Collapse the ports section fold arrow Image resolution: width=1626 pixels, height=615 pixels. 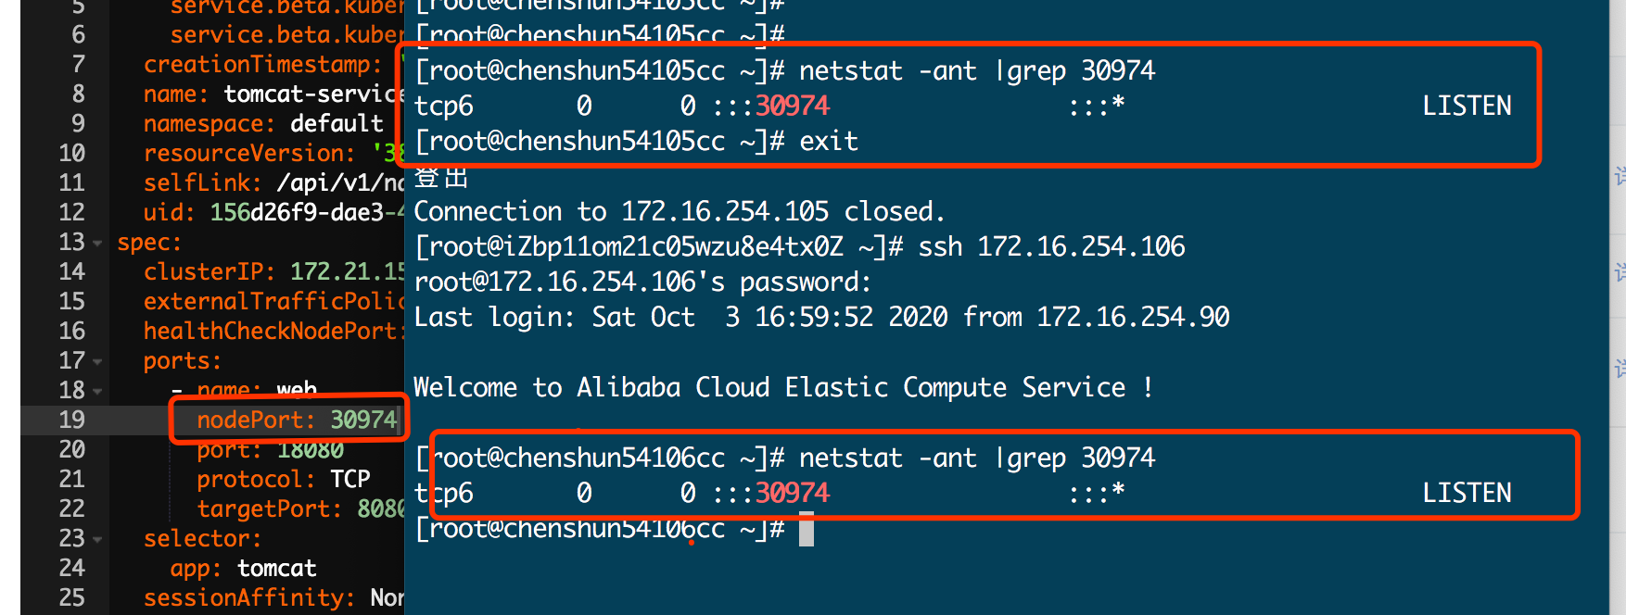click(x=97, y=361)
